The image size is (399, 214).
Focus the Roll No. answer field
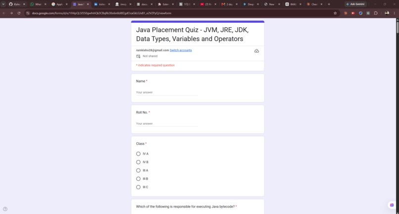(167, 123)
